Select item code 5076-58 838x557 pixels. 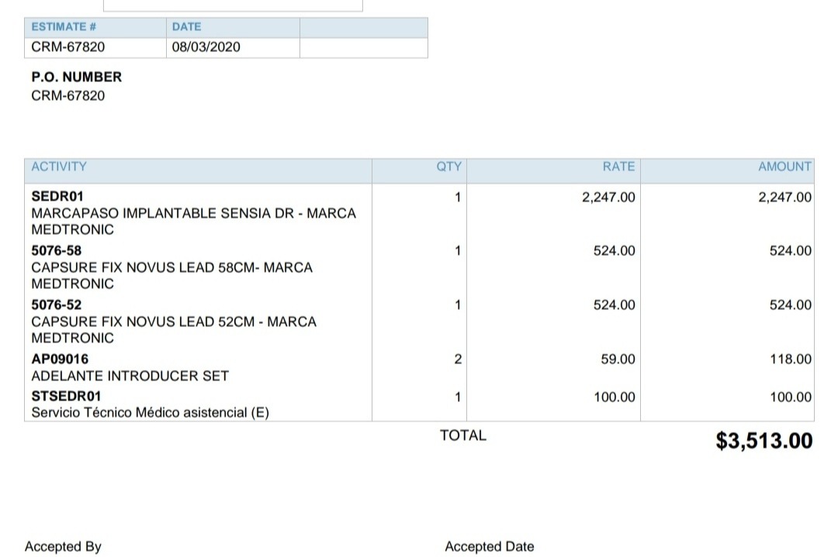click(x=56, y=251)
